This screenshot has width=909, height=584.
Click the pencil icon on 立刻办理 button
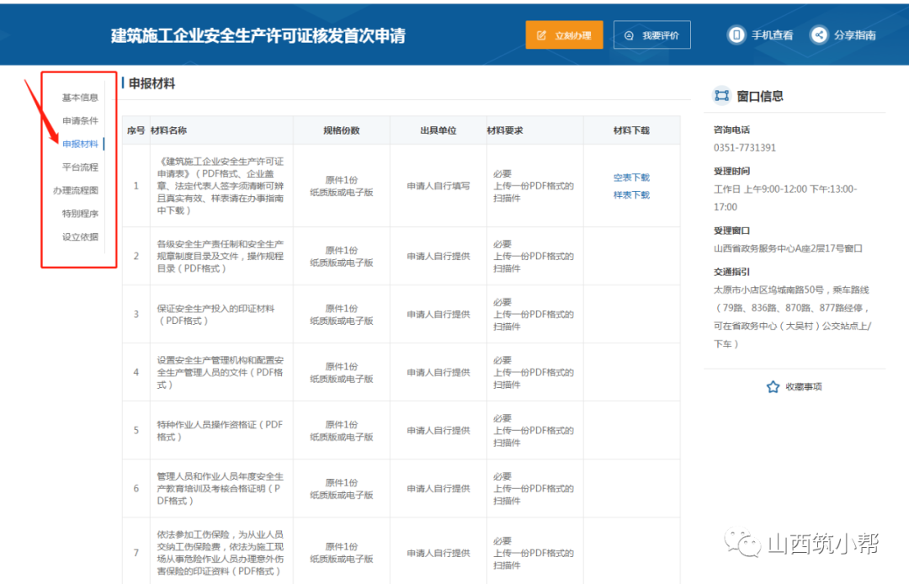pyautogui.click(x=540, y=35)
